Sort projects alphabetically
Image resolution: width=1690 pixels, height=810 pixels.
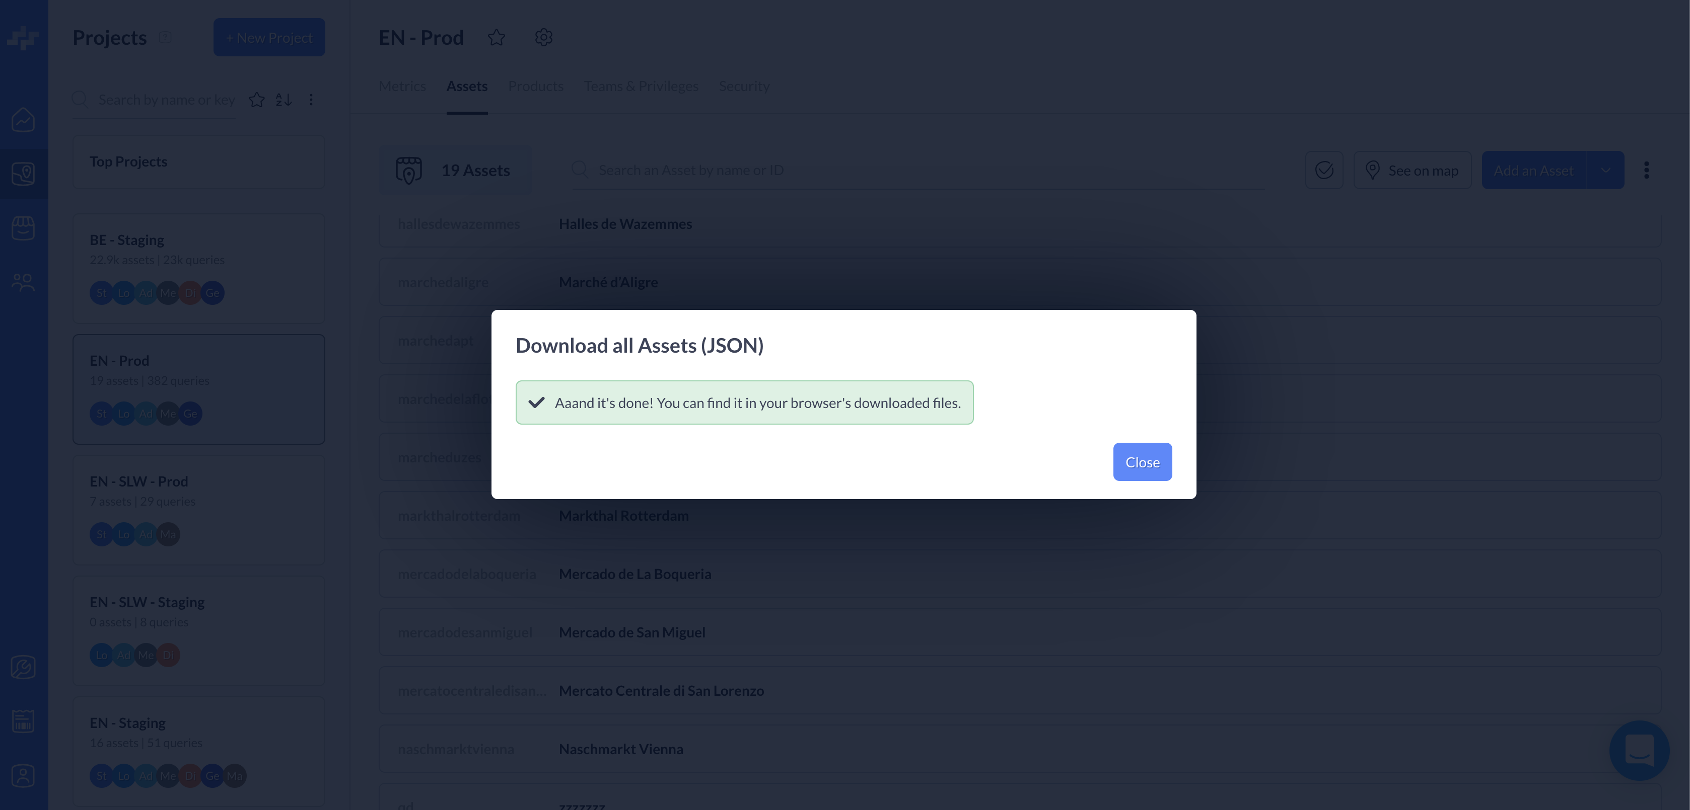284,100
